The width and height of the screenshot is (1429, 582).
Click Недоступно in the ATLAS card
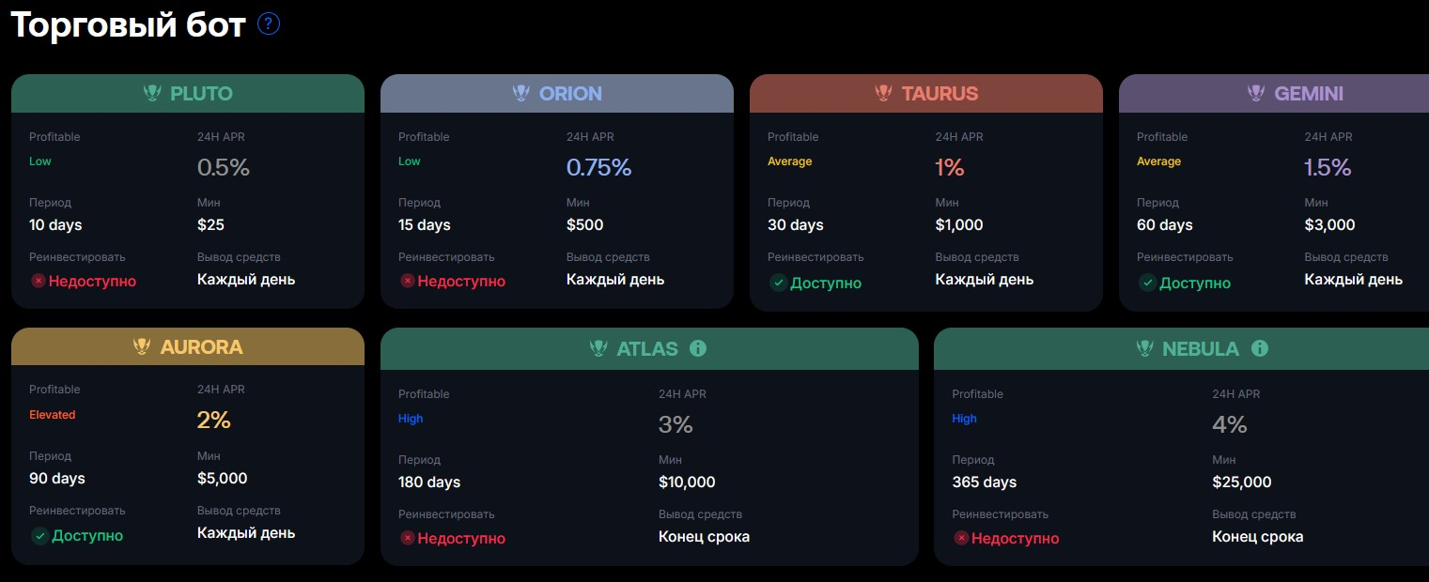tap(460, 538)
